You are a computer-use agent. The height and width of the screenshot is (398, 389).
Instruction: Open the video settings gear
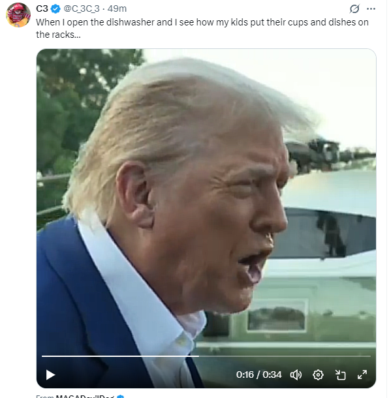point(318,375)
